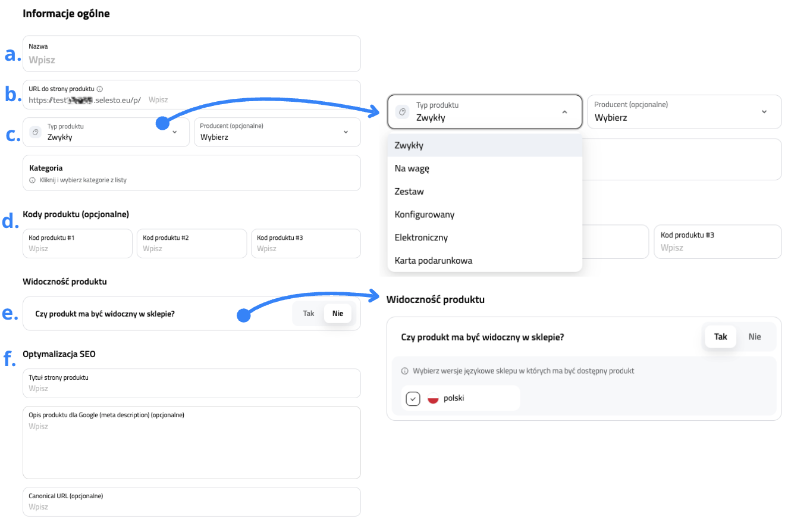Click the tag icon in the expanded Typ produktu field
Image resolution: width=788 pixels, height=522 pixels.
(x=402, y=111)
